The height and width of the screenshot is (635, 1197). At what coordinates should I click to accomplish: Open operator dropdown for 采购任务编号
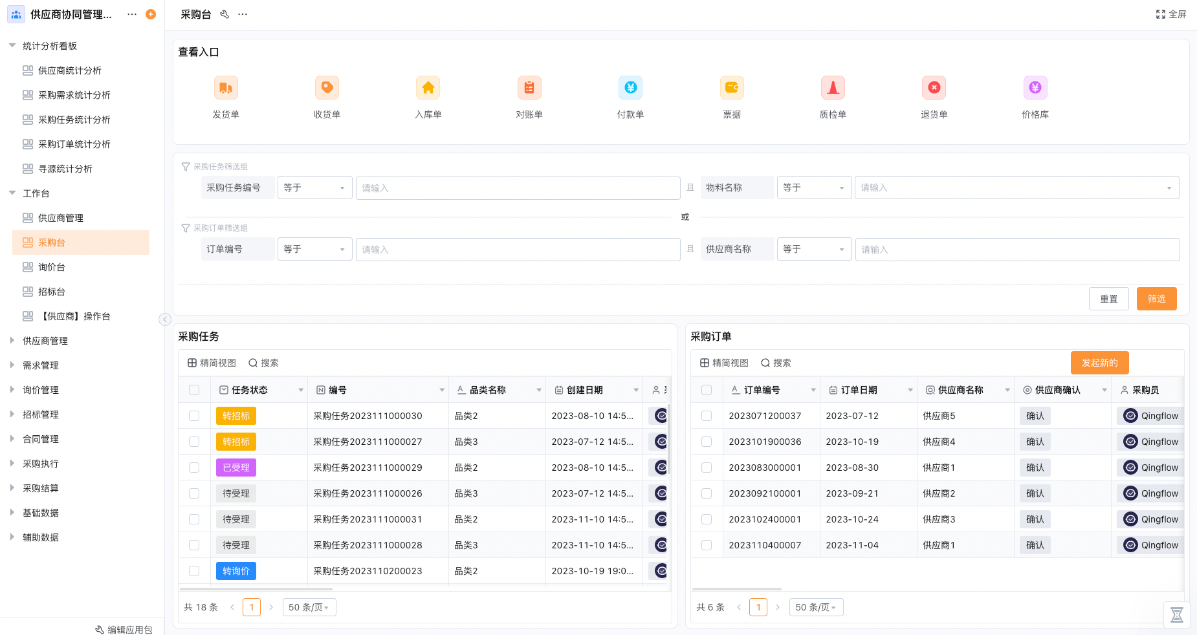(x=315, y=188)
